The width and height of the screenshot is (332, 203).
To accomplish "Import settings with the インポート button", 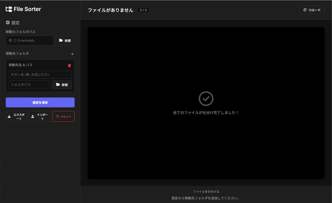I will 40,116.
